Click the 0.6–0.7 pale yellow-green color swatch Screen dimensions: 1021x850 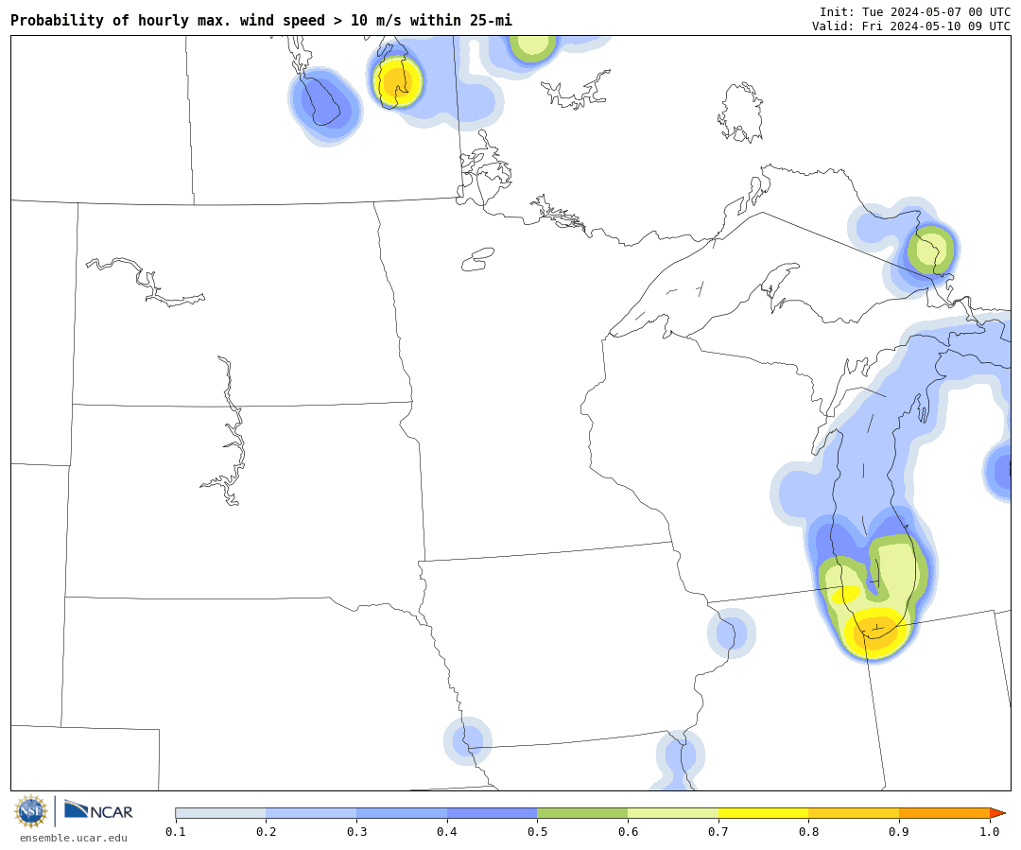pos(673,813)
